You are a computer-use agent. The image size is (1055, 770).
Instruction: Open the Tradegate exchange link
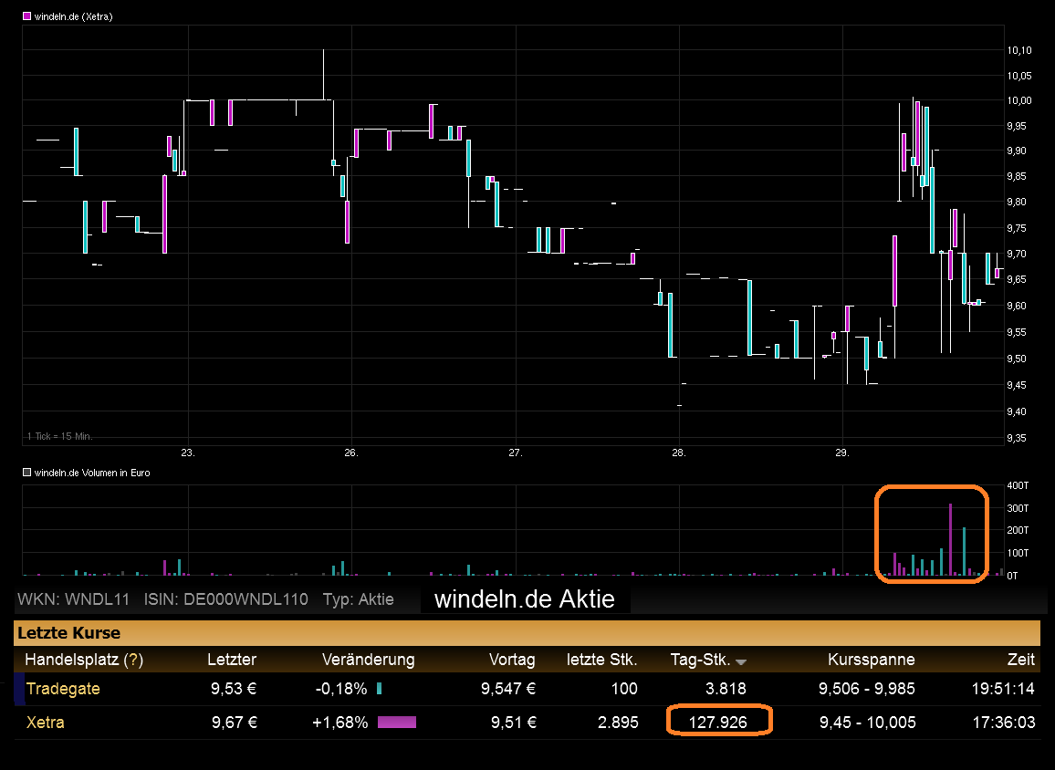[x=63, y=689]
